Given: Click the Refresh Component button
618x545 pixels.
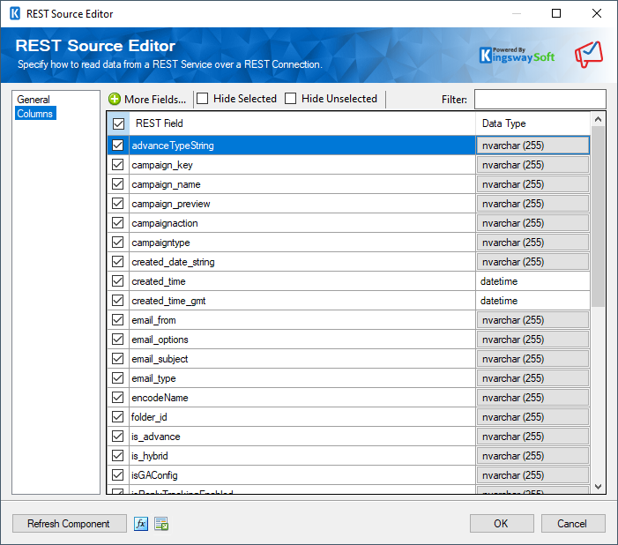Looking at the screenshot, I should point(69,524).
